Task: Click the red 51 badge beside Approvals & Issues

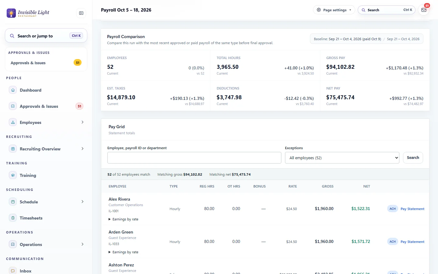Action: [x=79, y=106]
